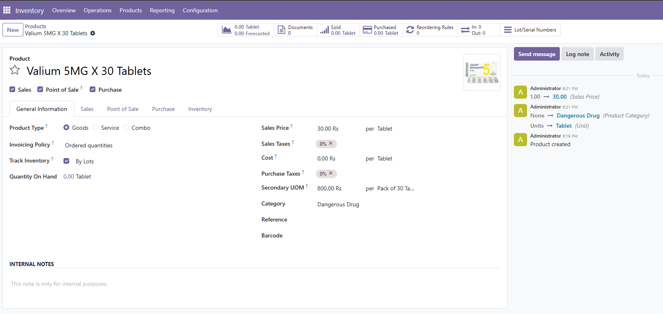The width and height of the screenshot is (663, 314).
Task: Toggle the Sales checkbox
Action: click(x=12, y=89)
